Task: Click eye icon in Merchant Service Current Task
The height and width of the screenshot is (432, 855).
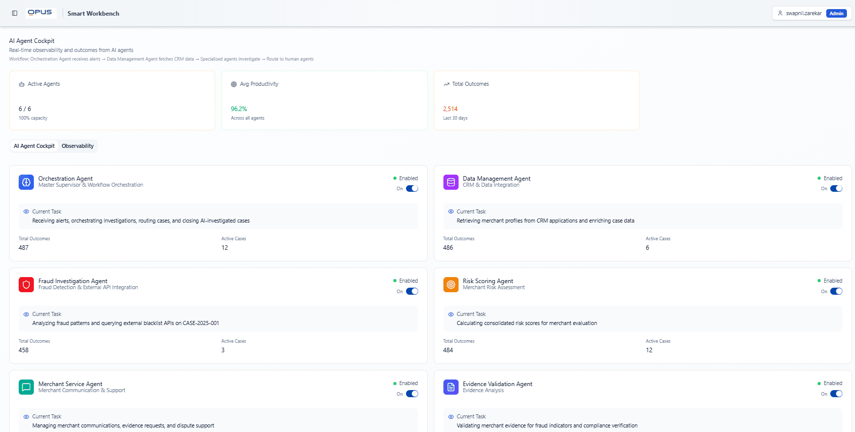Action: [26, 417]
